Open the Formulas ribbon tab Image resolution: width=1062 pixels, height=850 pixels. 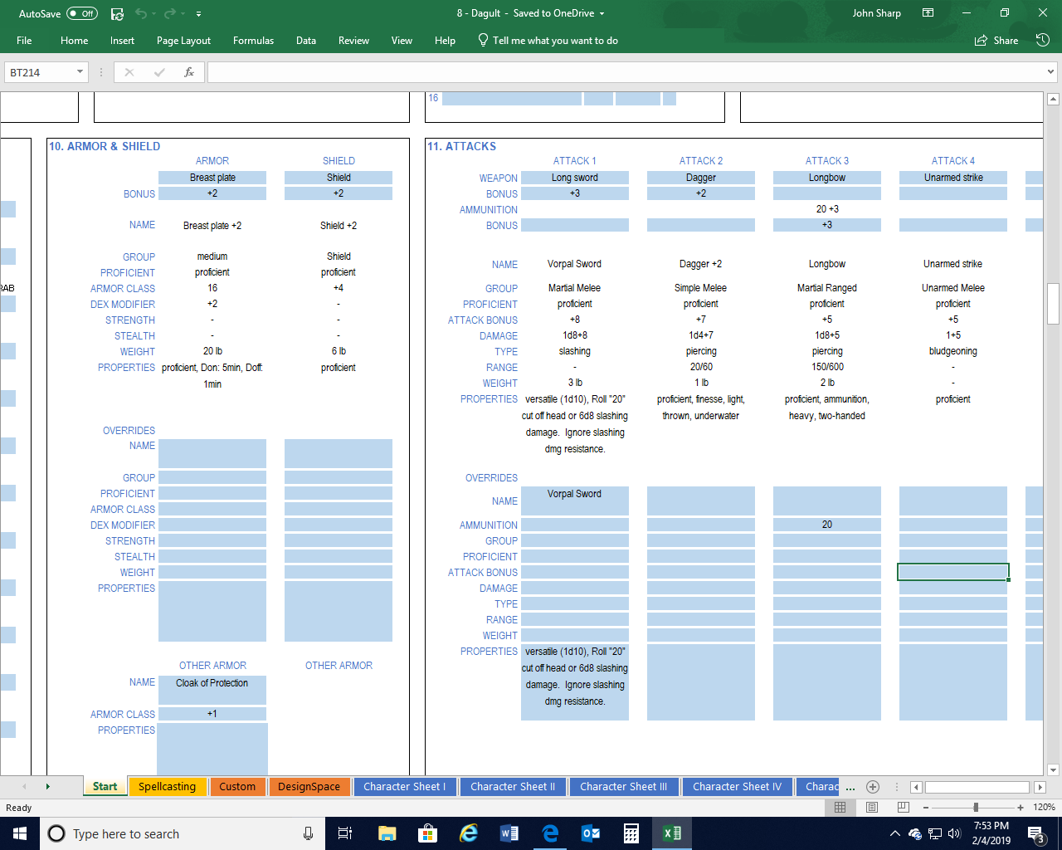tap(253, 40)
